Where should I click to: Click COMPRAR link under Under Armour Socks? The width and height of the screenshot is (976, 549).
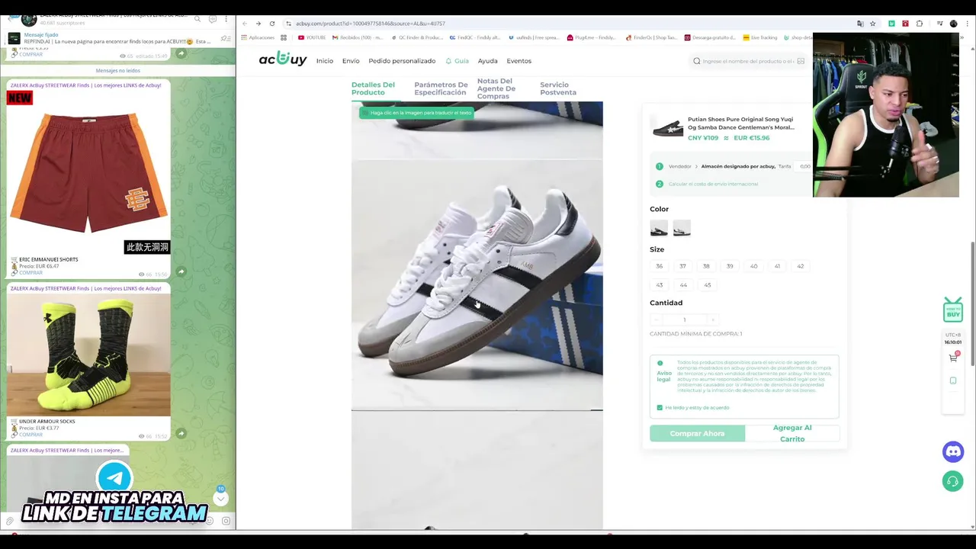pos(30,435)
